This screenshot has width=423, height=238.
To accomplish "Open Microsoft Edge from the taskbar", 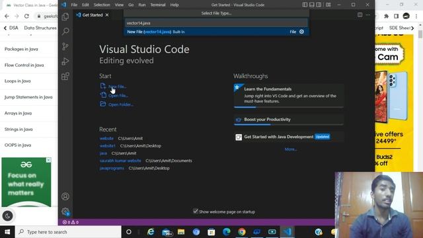I will tap(227, 232).
